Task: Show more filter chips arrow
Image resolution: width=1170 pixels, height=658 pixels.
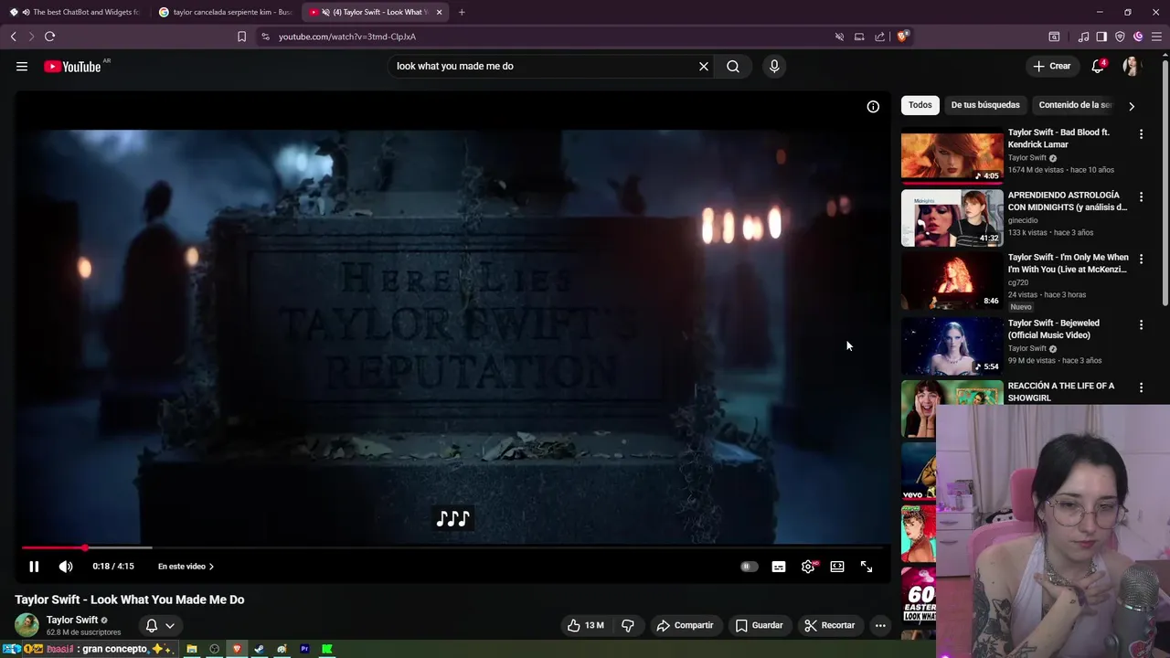Action: (1132, 106)
